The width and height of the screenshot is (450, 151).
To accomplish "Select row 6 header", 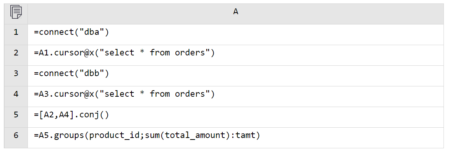I will pyautogui.click(x=16, y=135).
